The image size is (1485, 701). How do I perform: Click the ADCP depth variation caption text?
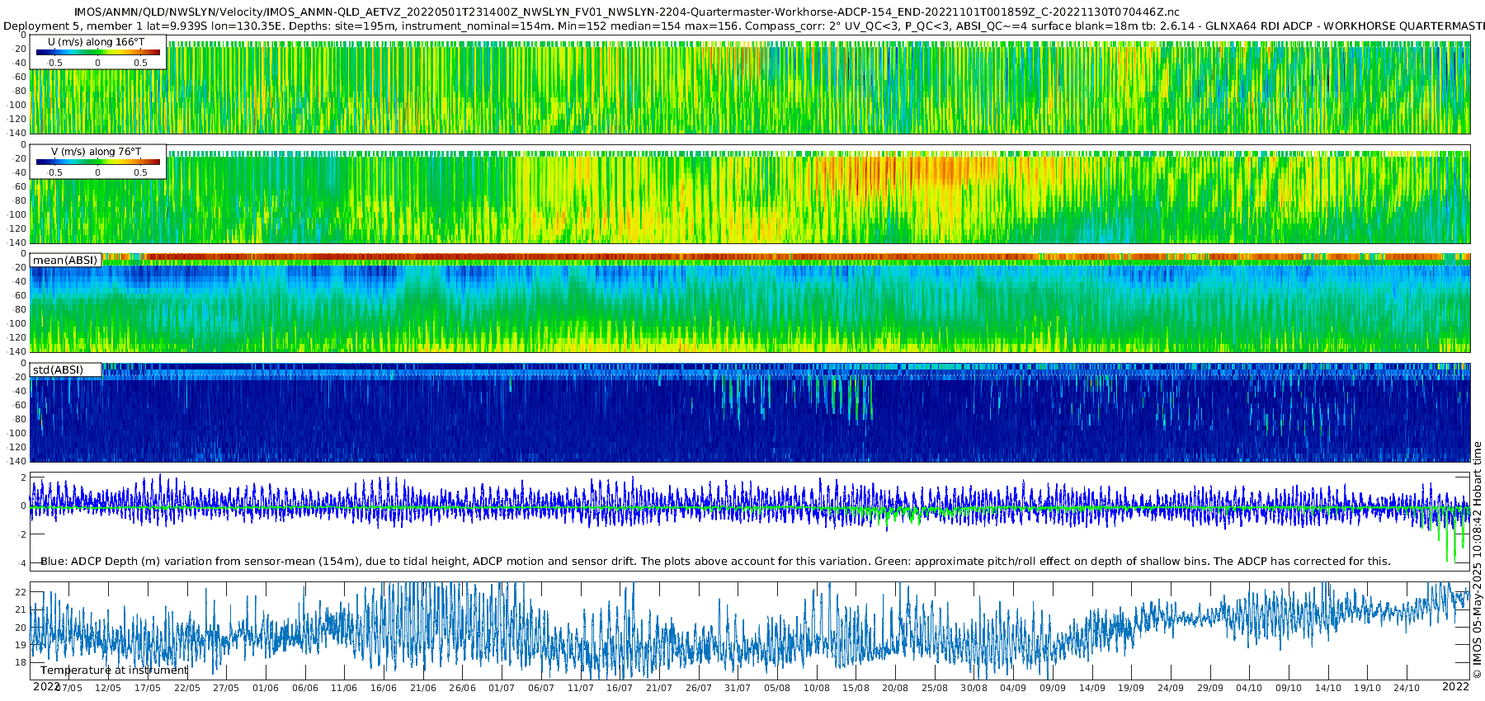[x=715, y=561]
